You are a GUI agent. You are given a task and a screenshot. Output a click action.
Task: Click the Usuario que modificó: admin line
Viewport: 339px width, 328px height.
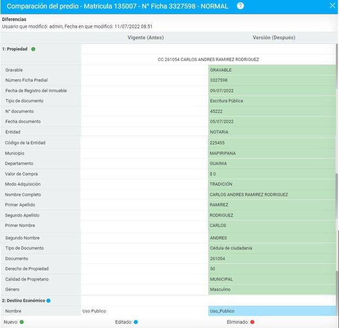click(77, 26)
